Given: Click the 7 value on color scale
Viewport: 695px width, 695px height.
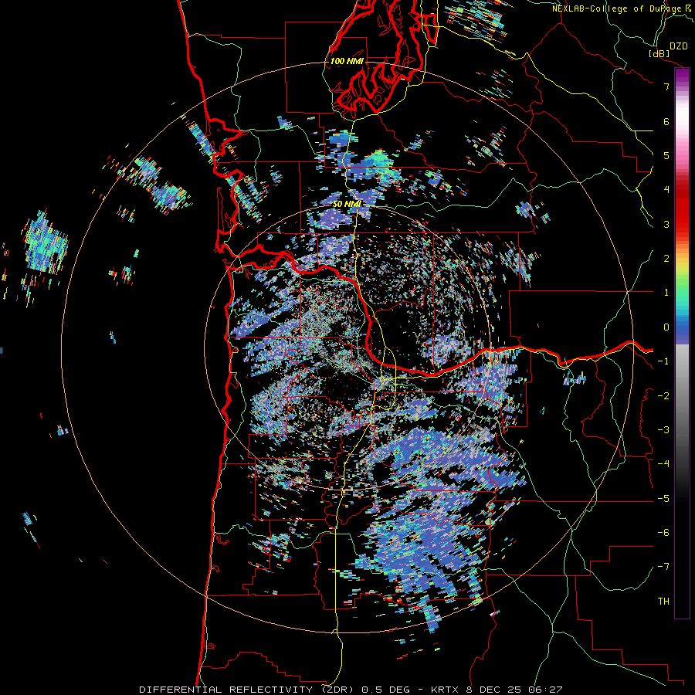Looking at the screenshot, I should (x=666, y=86).
